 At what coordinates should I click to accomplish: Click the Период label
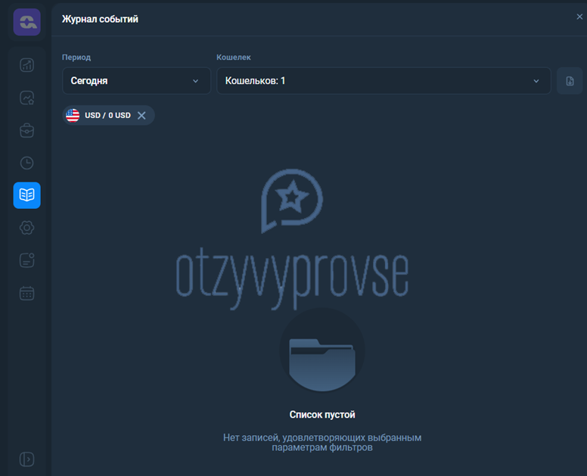click(76, 58)
